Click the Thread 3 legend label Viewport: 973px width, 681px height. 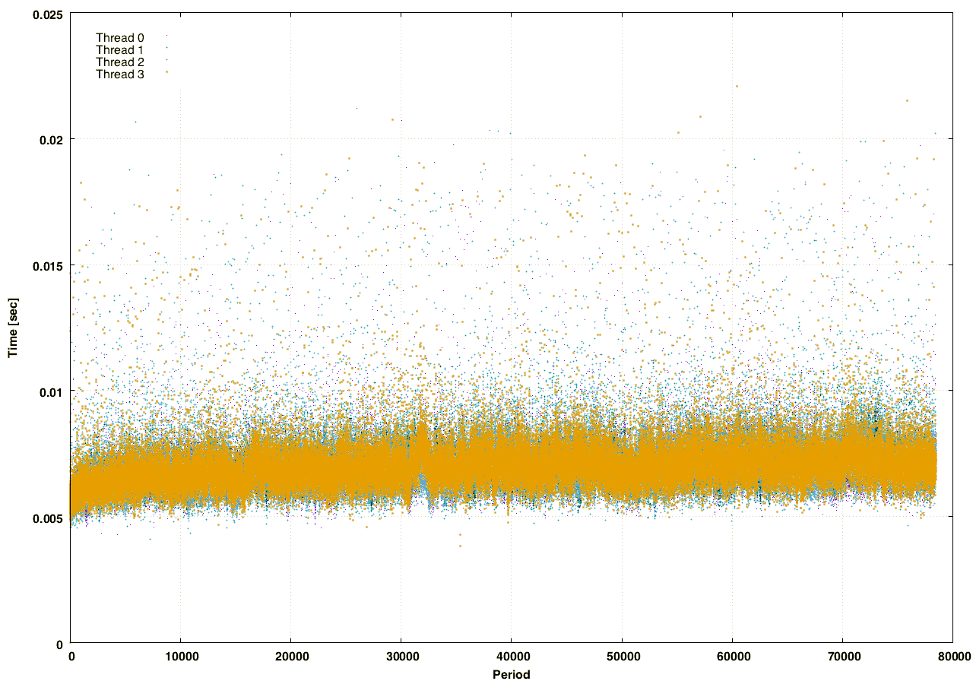click(120, 74)
